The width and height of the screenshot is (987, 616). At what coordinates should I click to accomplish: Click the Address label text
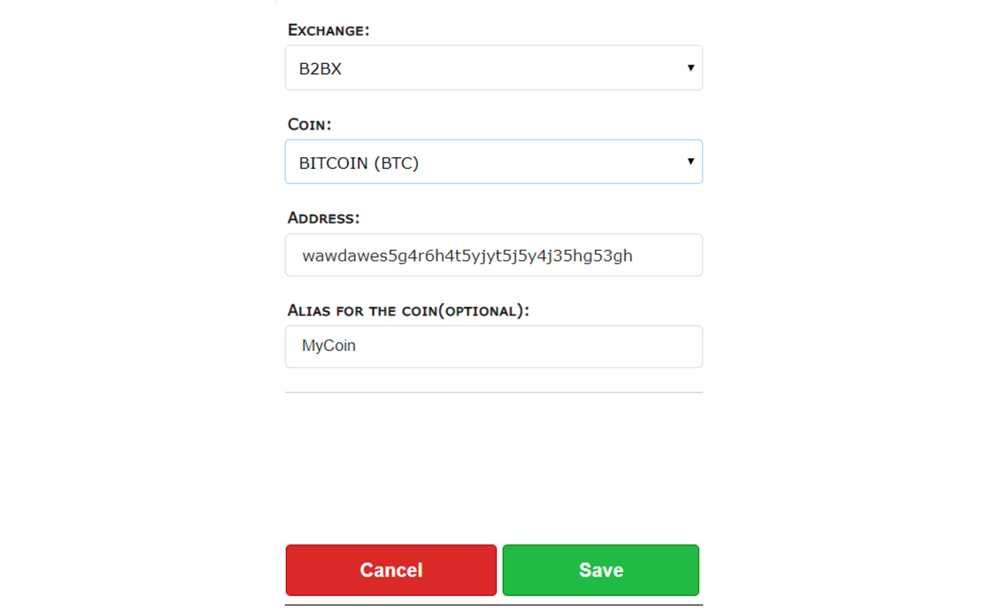tap(323, 218)
